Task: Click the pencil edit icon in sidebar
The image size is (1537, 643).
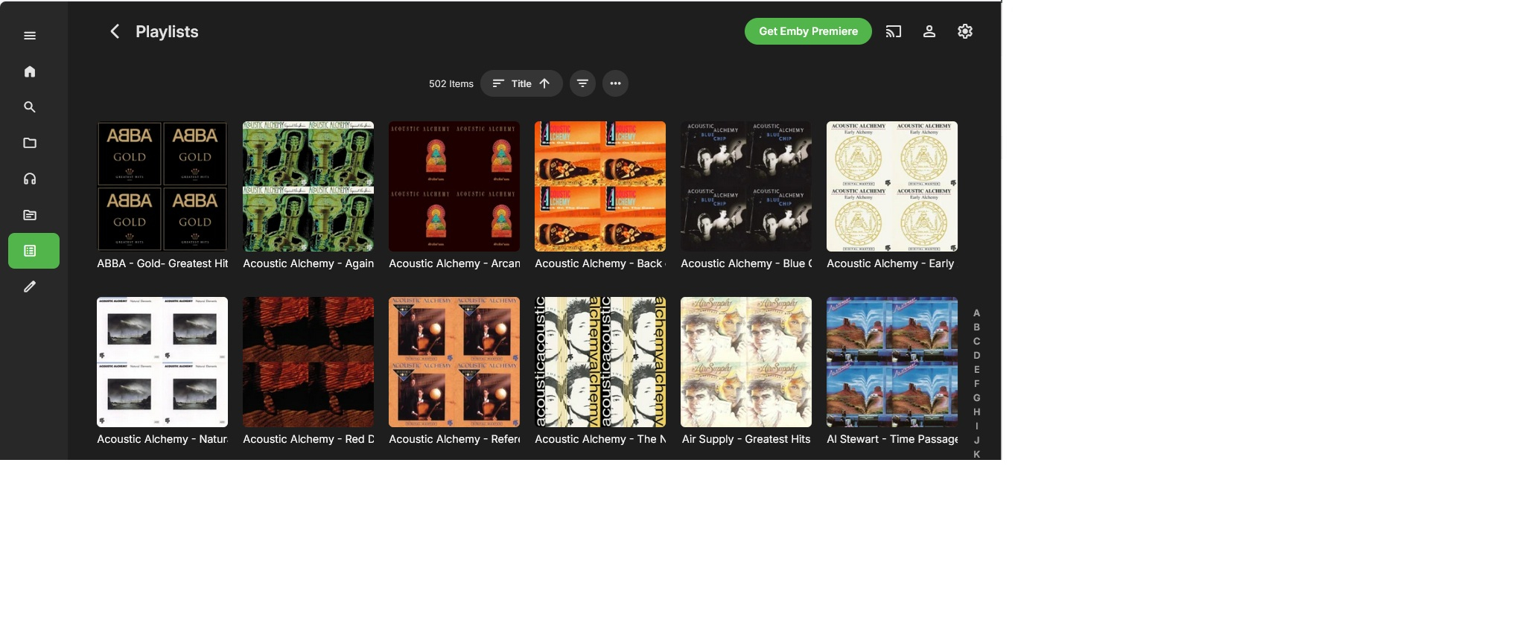Action: (30, 287)
